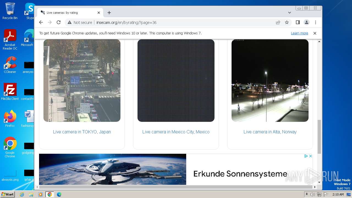Select the areeyes desktop file

tap(28, 68)
